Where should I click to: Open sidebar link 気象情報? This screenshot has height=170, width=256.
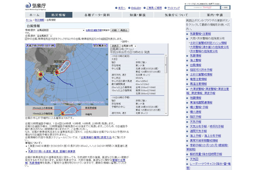point(196,55)
